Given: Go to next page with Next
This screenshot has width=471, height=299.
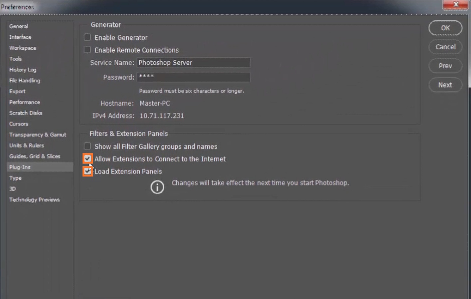Looking at the screenshot, I should [x=445, y=85].
